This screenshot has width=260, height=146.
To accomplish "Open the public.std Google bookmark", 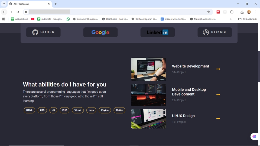I will tap(50, 19).
